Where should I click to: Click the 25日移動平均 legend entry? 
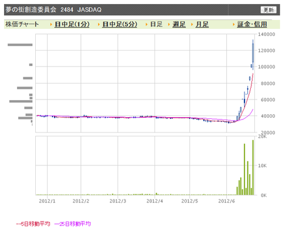(x=72, y=224)
